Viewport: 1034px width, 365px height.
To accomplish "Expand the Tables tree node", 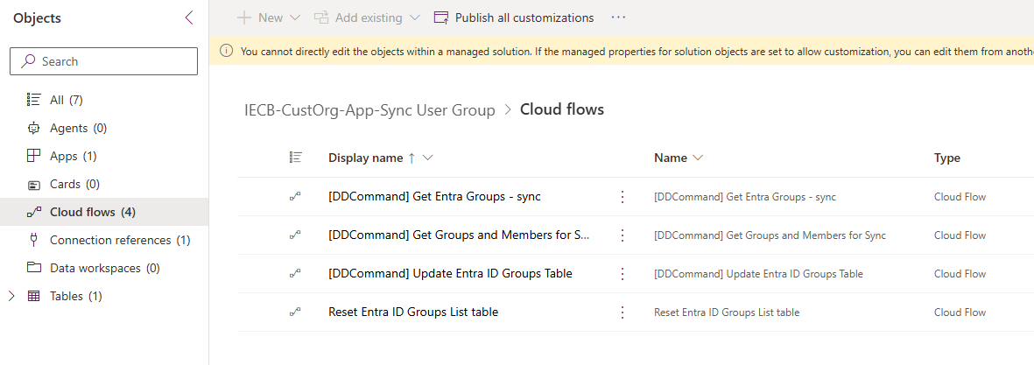I will click(x=11, y=296).
